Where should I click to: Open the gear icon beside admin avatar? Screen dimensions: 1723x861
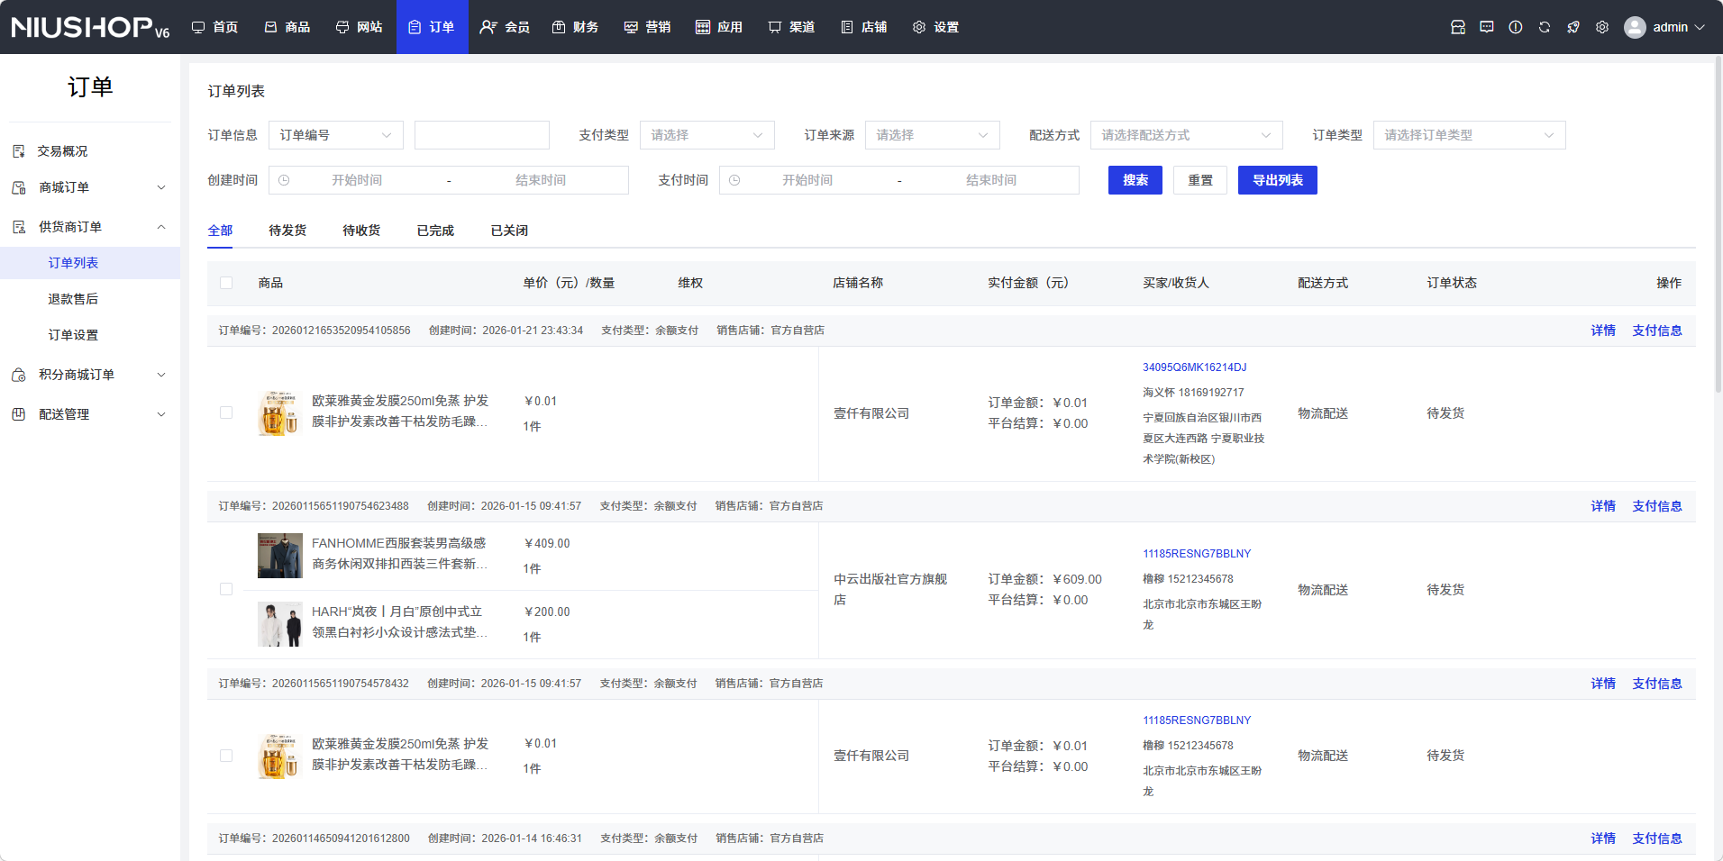(x=1601, y=27)
